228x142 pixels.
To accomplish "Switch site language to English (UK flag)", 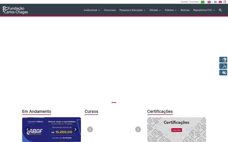I will click(x=209, y=2).
